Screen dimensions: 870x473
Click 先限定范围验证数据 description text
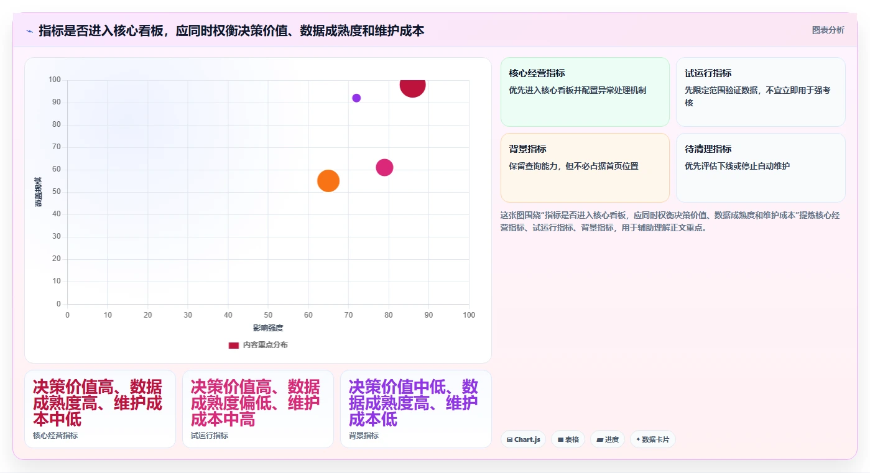point(757,96)
